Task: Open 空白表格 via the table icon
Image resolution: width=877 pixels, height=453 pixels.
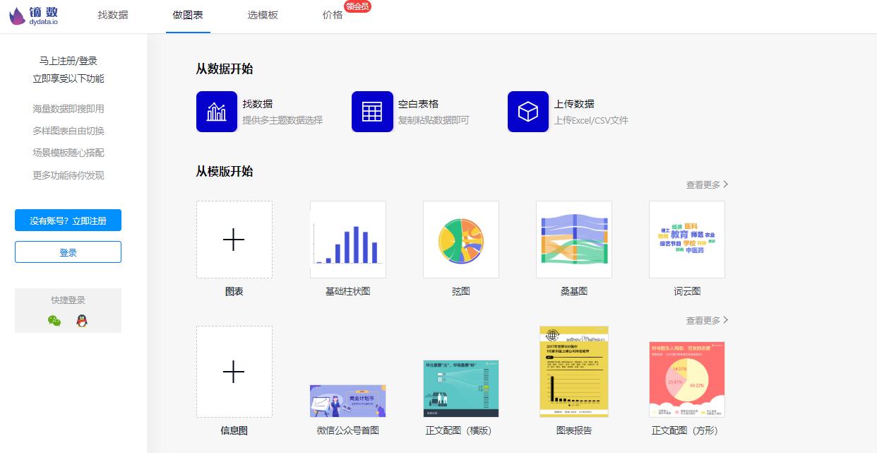Action: 372,112
